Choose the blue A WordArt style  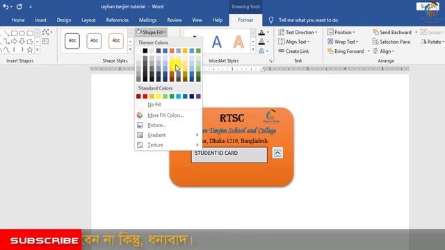coord(216,42)
